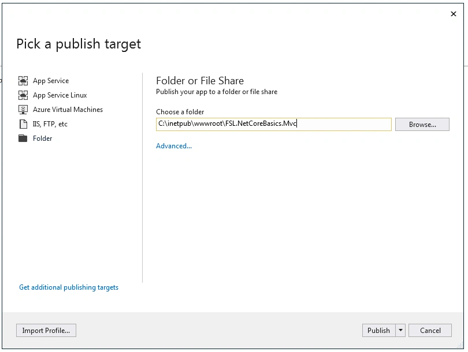Select the Folder publish target
Screen dimensions: 468x352
point(42,138)
